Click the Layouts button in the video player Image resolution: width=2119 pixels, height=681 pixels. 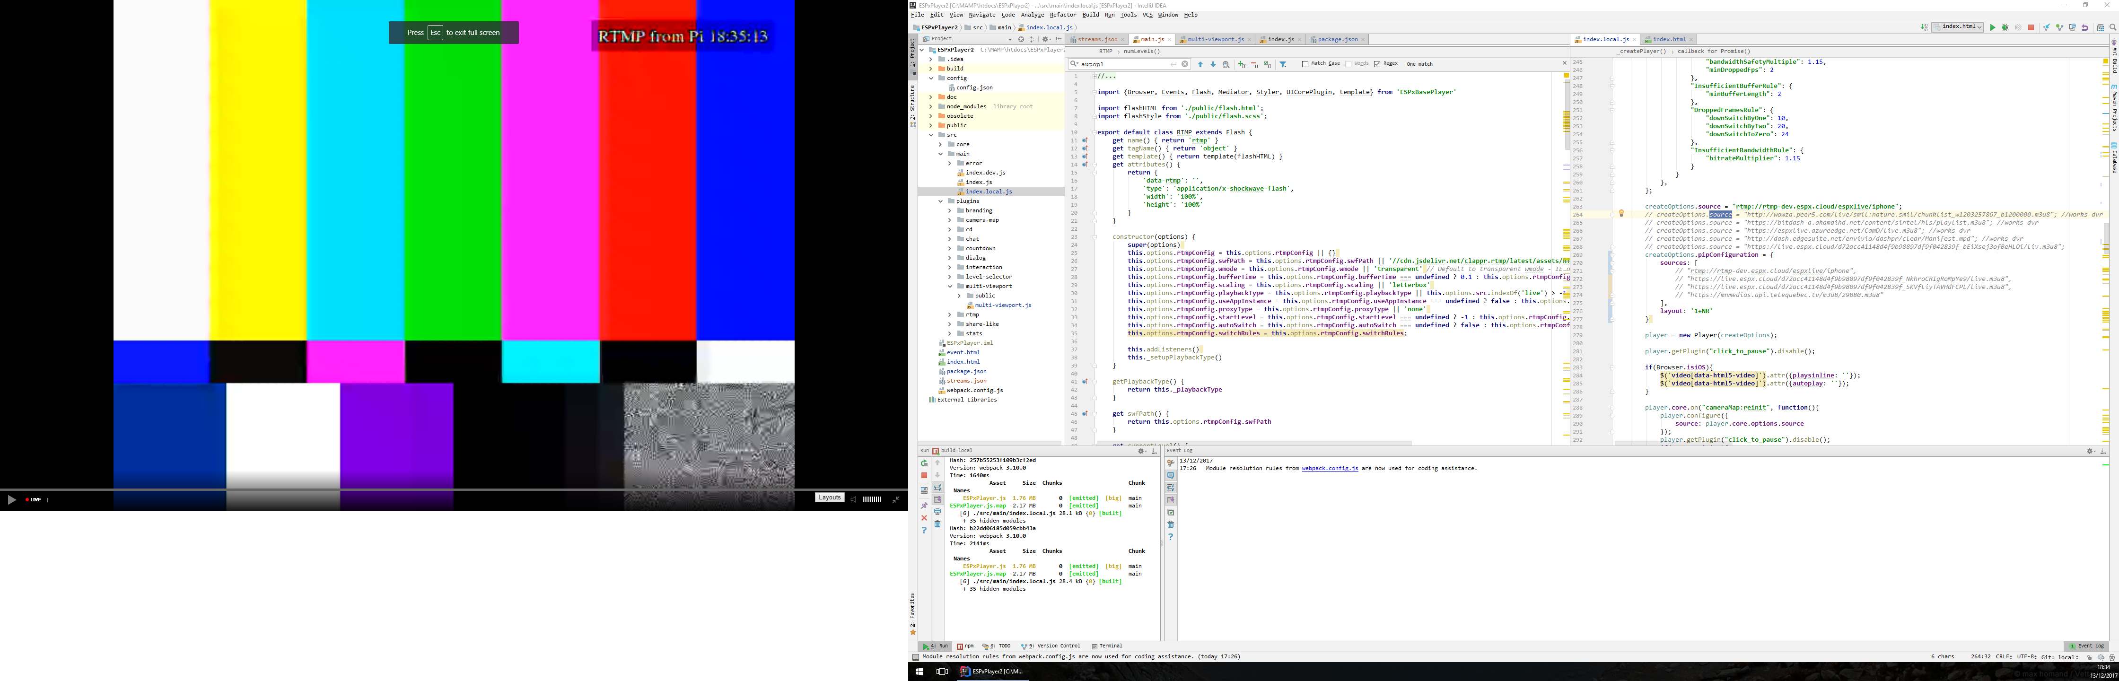829,497
